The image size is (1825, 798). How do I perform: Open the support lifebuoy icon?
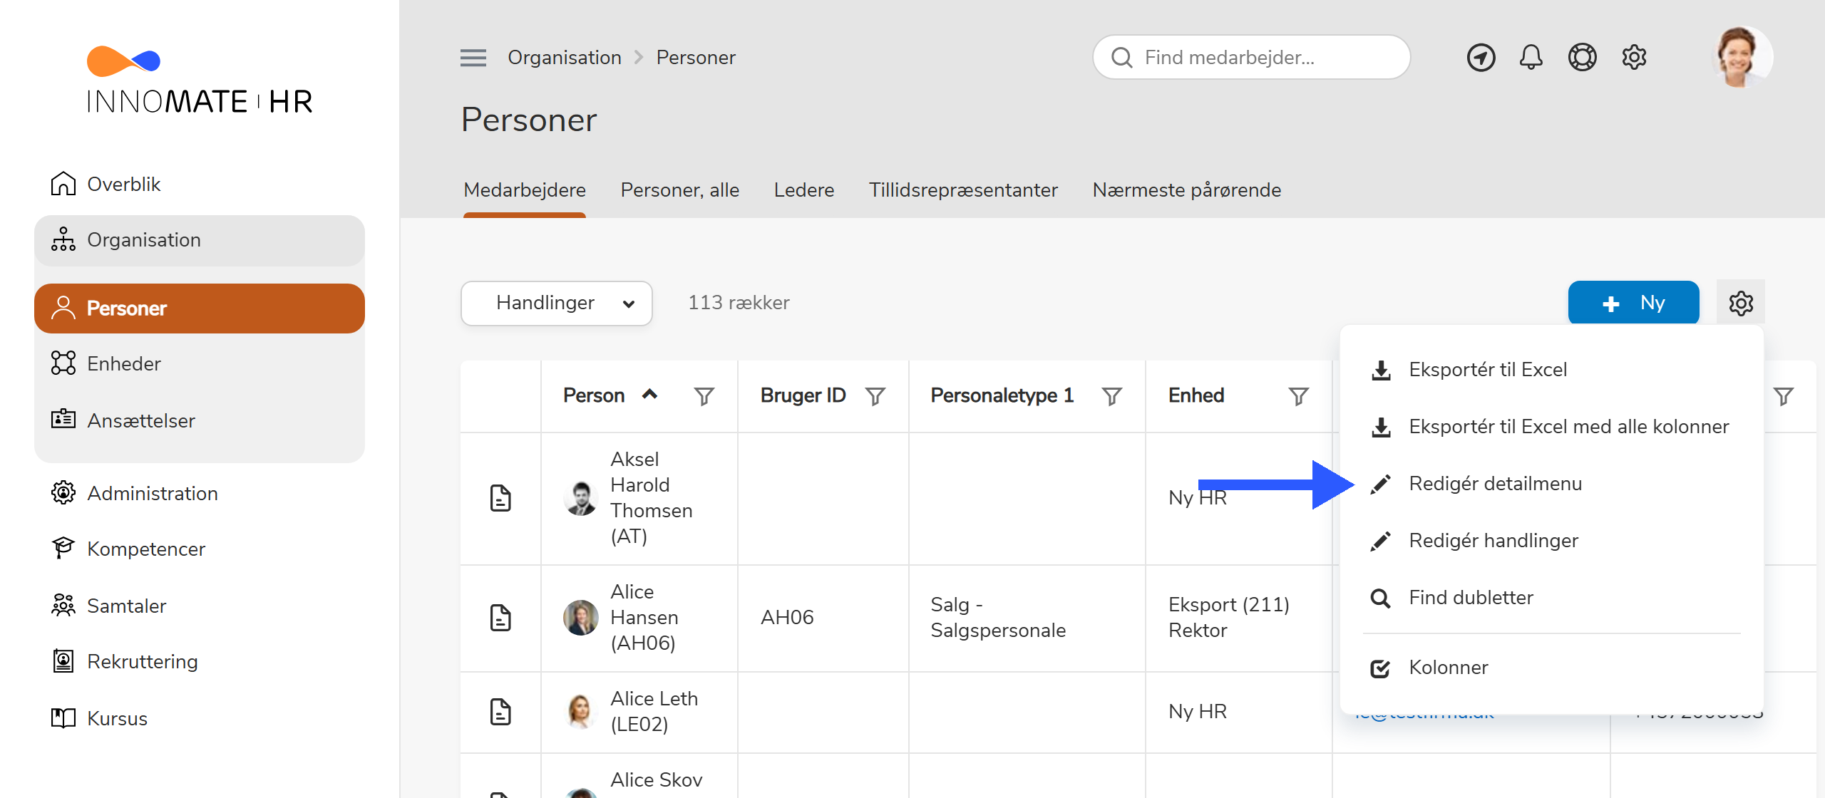[x=1582, y=58]
